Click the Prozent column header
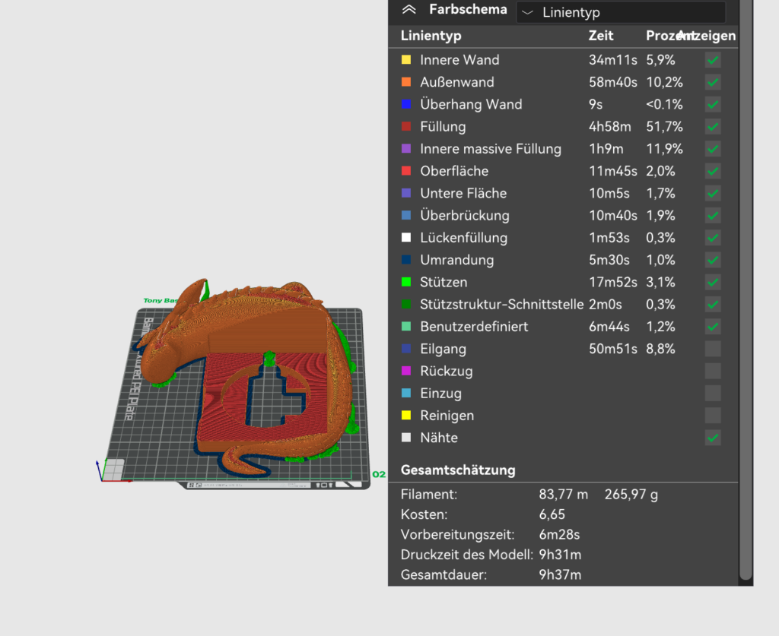This screenshot has height=636, width=779. tap(662, 36)
